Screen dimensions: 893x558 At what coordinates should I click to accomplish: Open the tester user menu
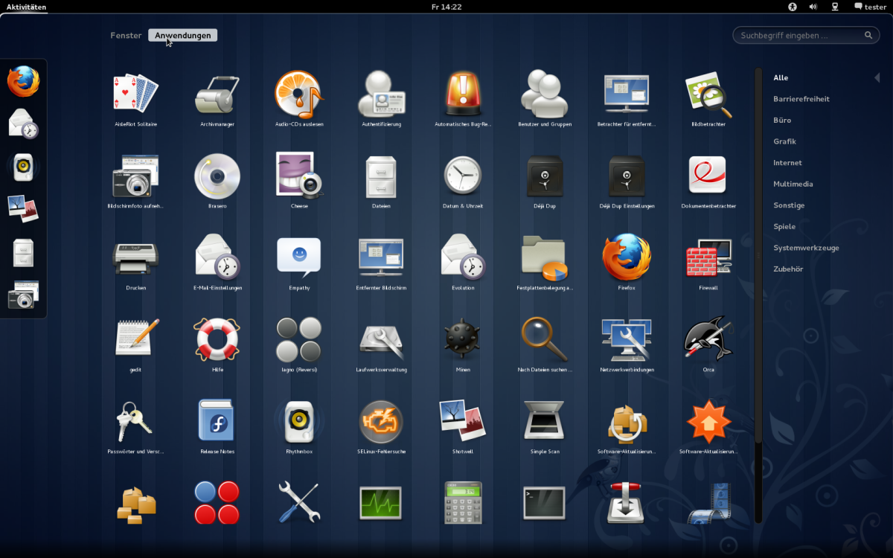point(870,7)
